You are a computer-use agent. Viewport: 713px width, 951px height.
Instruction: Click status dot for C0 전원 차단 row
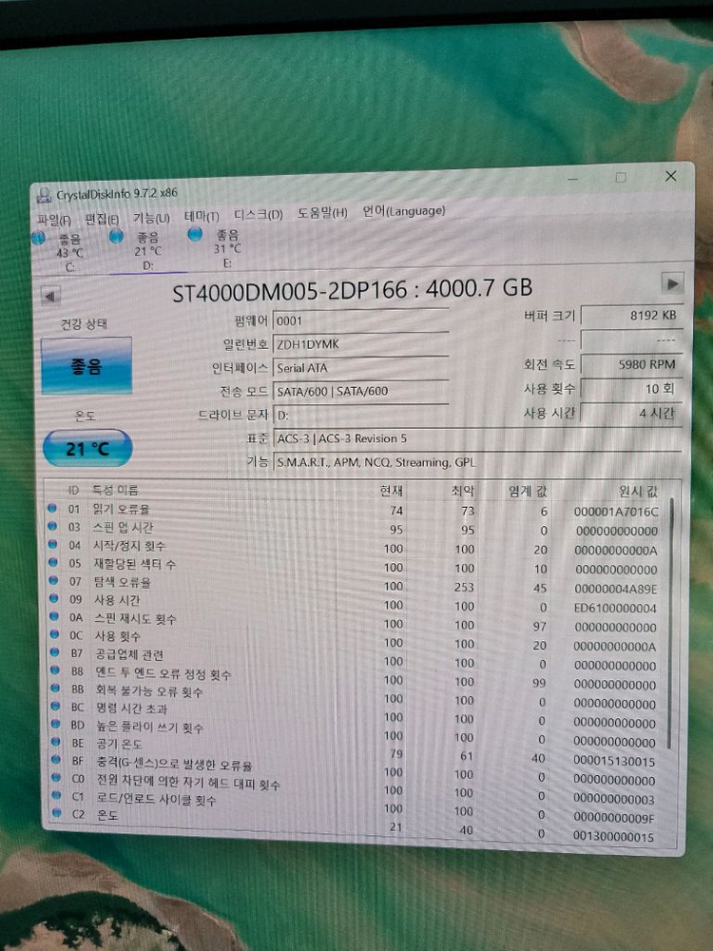click(x=57, y=777)
